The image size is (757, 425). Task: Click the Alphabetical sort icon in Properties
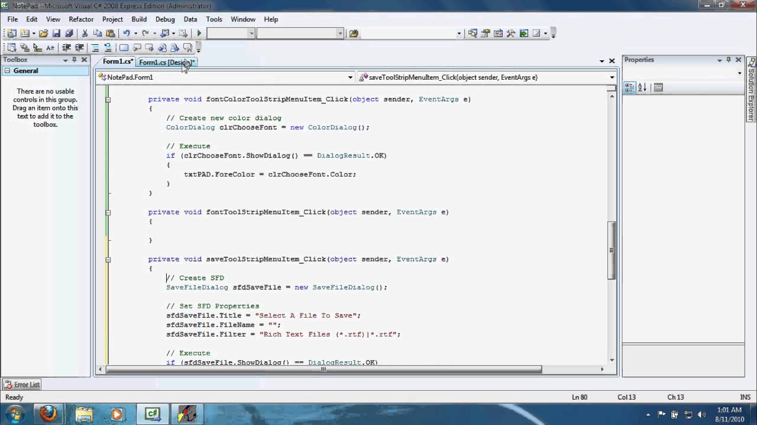point(642,87)
